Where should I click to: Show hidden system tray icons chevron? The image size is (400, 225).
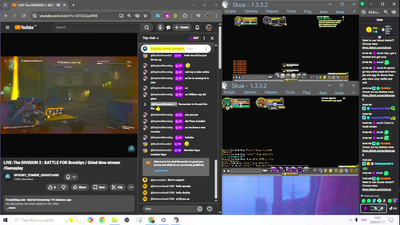point(351,220)
